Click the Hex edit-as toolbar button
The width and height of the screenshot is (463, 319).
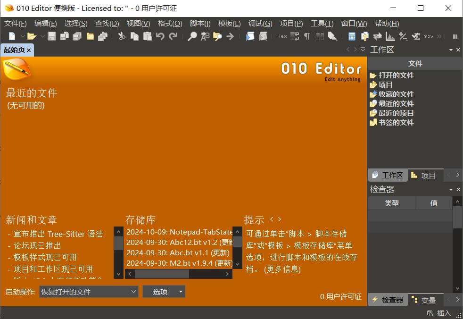coord(281,36)
